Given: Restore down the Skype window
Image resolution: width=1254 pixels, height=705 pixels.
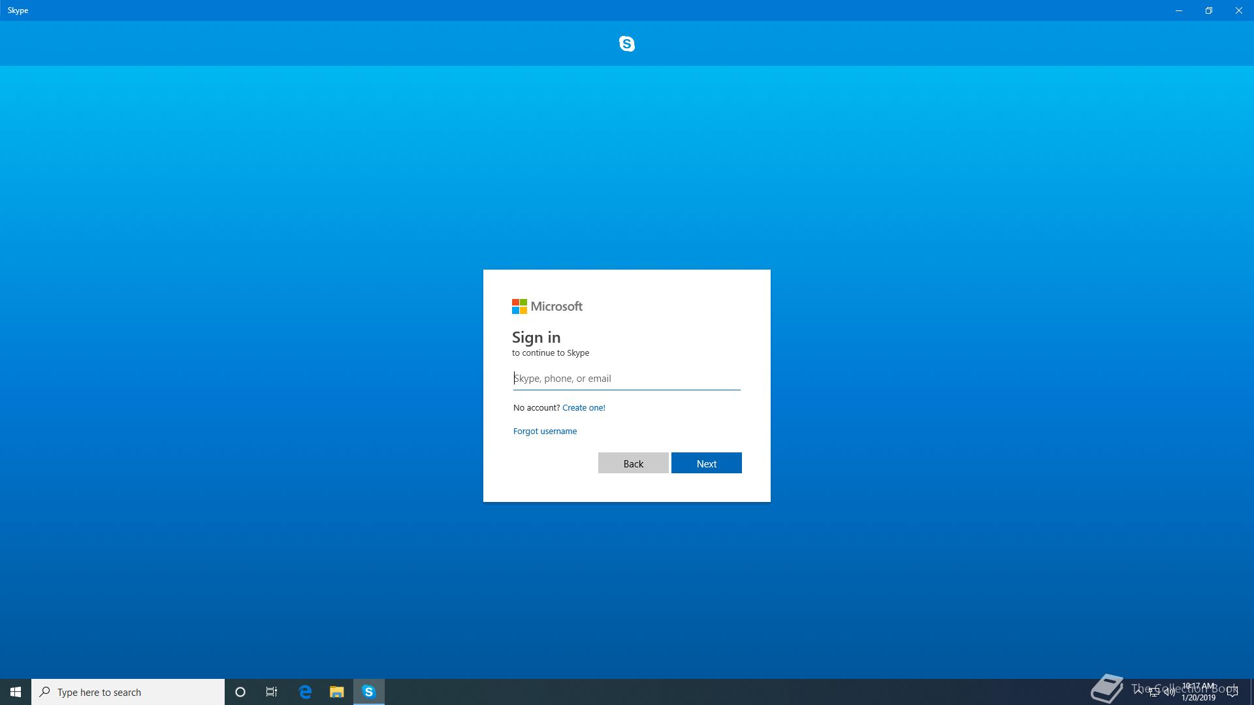Looking at the screenshot, I should pyautogui.click(x=1208, y=10).
